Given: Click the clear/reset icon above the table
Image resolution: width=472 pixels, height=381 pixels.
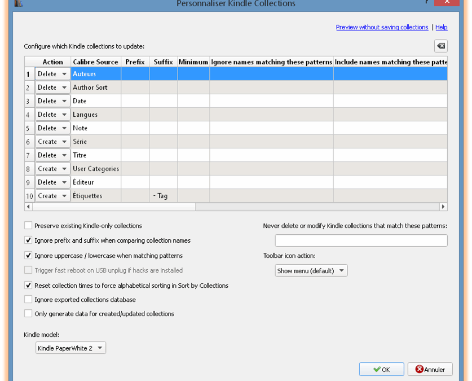Looking at the screenshot, I should 440,46.
